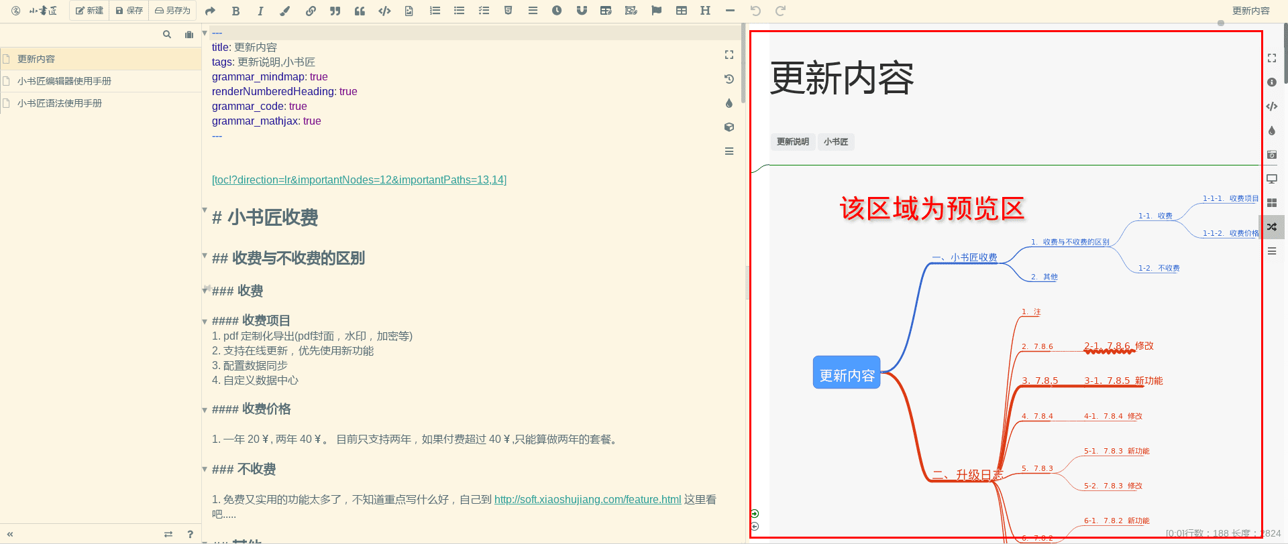Open 小书匠编辑器使用手册 document

101,81
